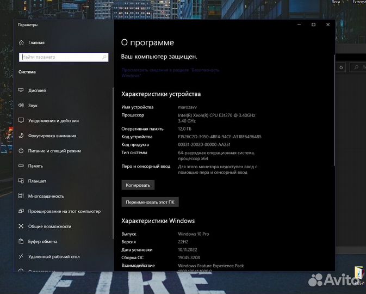Click the refresh icon in background window

coord(341,68)
